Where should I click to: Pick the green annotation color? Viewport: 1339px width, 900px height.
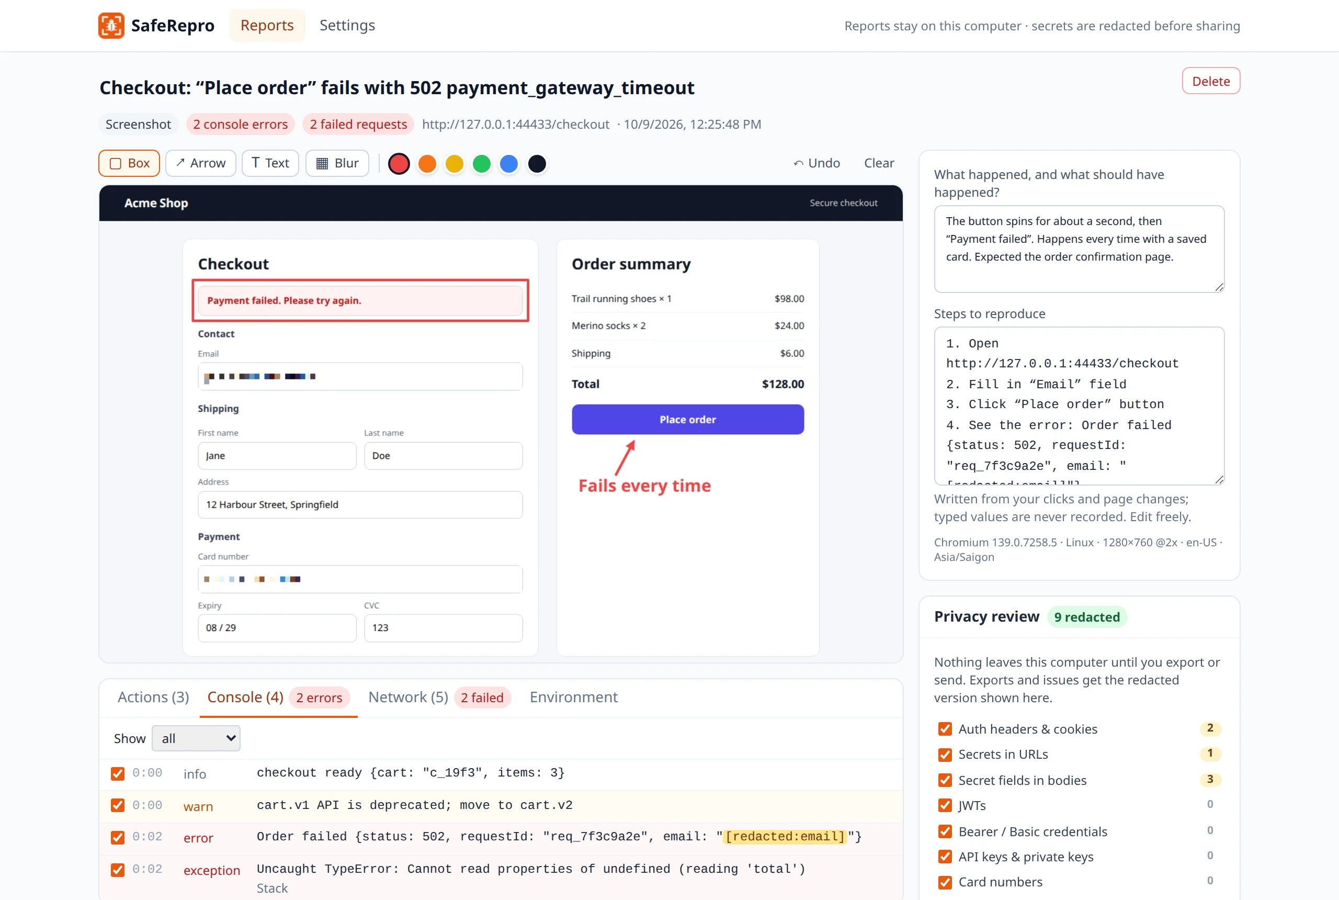[482, 164]
